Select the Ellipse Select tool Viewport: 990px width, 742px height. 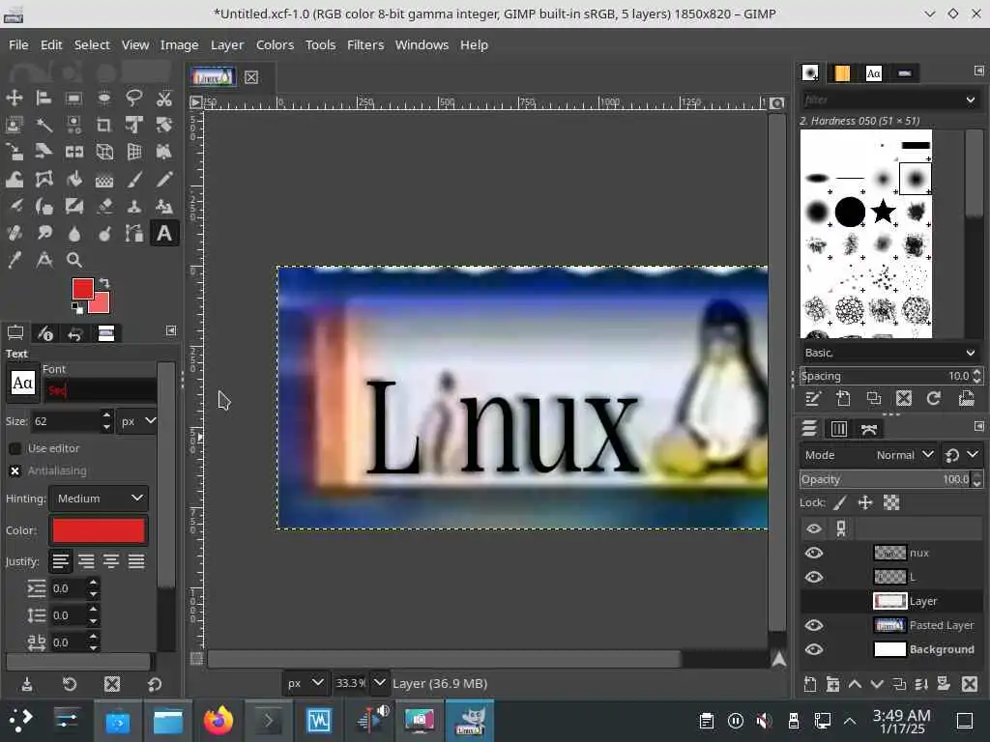104,98
